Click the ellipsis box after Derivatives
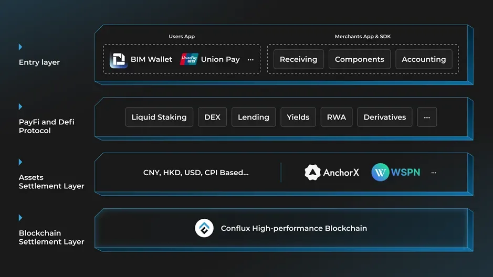 click(x=427, y=117)
